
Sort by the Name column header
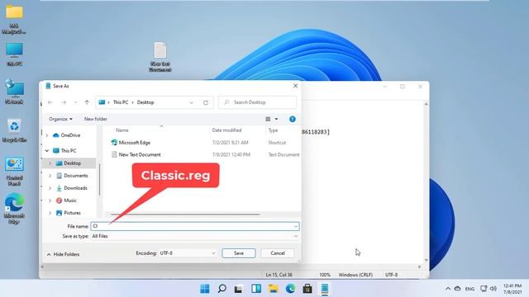point(122,130)
